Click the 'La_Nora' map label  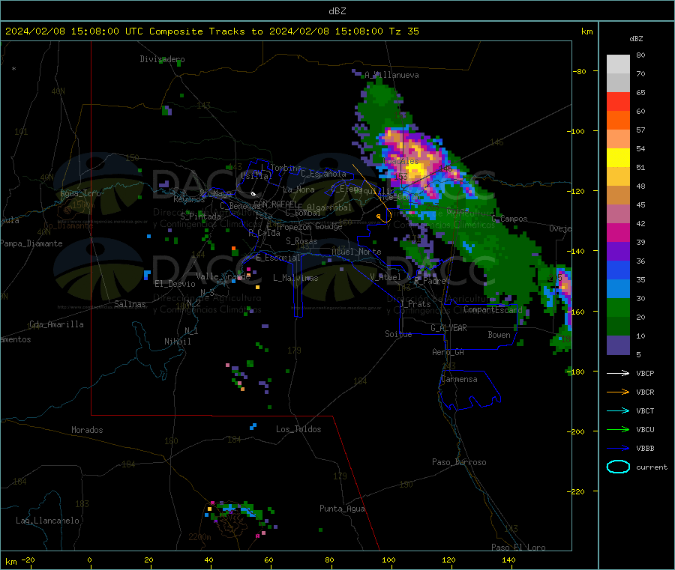point(298,190)
